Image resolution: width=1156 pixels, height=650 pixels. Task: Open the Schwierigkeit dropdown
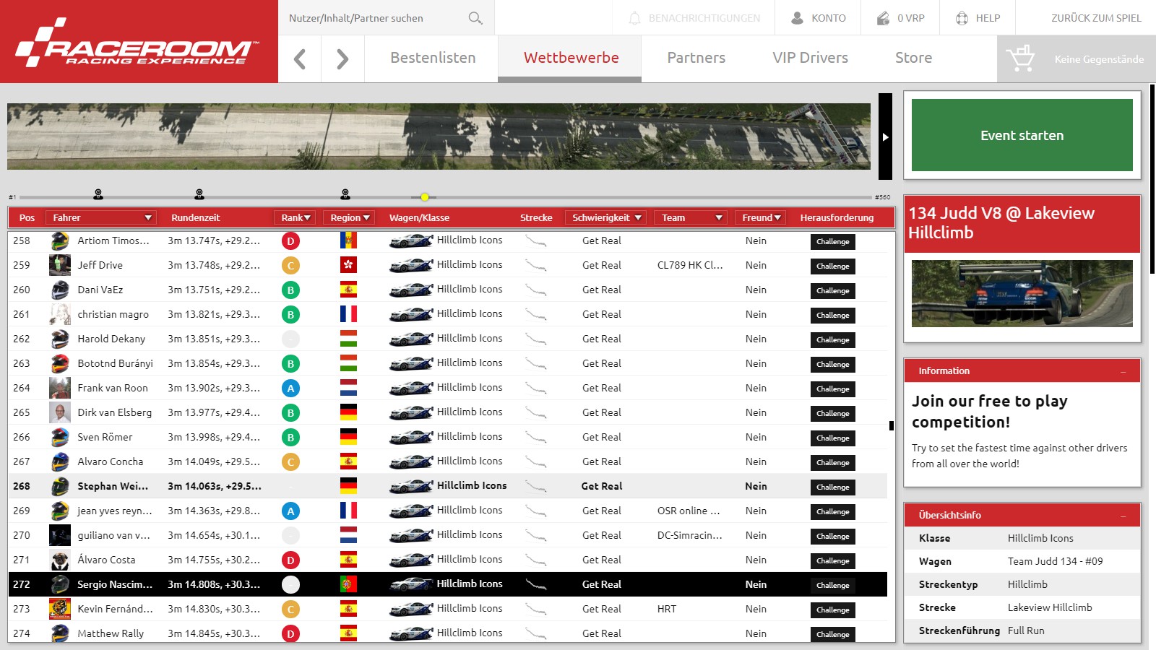coord(606,217)
